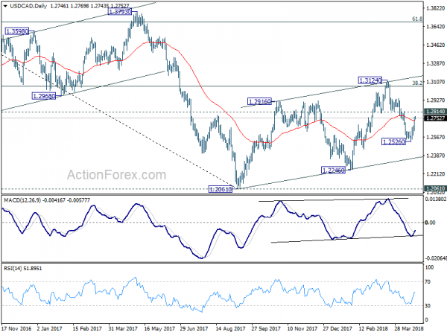
Task: Click the 17 Nov 2016 date on time axis
Action: pyautogui.click(x=16, y=328)
